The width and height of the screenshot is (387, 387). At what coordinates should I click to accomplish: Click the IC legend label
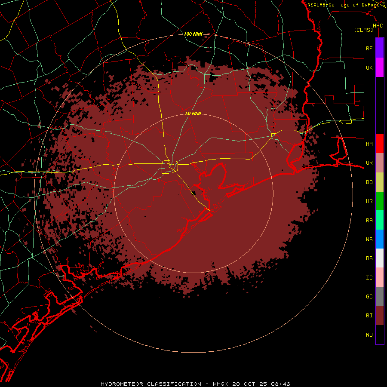click(369, 278)
